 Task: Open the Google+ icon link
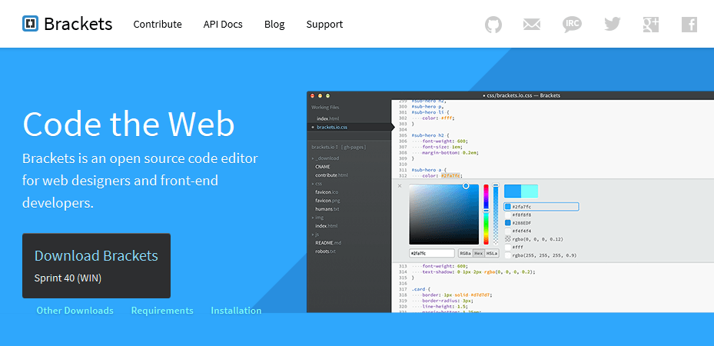tap(651, 25)
